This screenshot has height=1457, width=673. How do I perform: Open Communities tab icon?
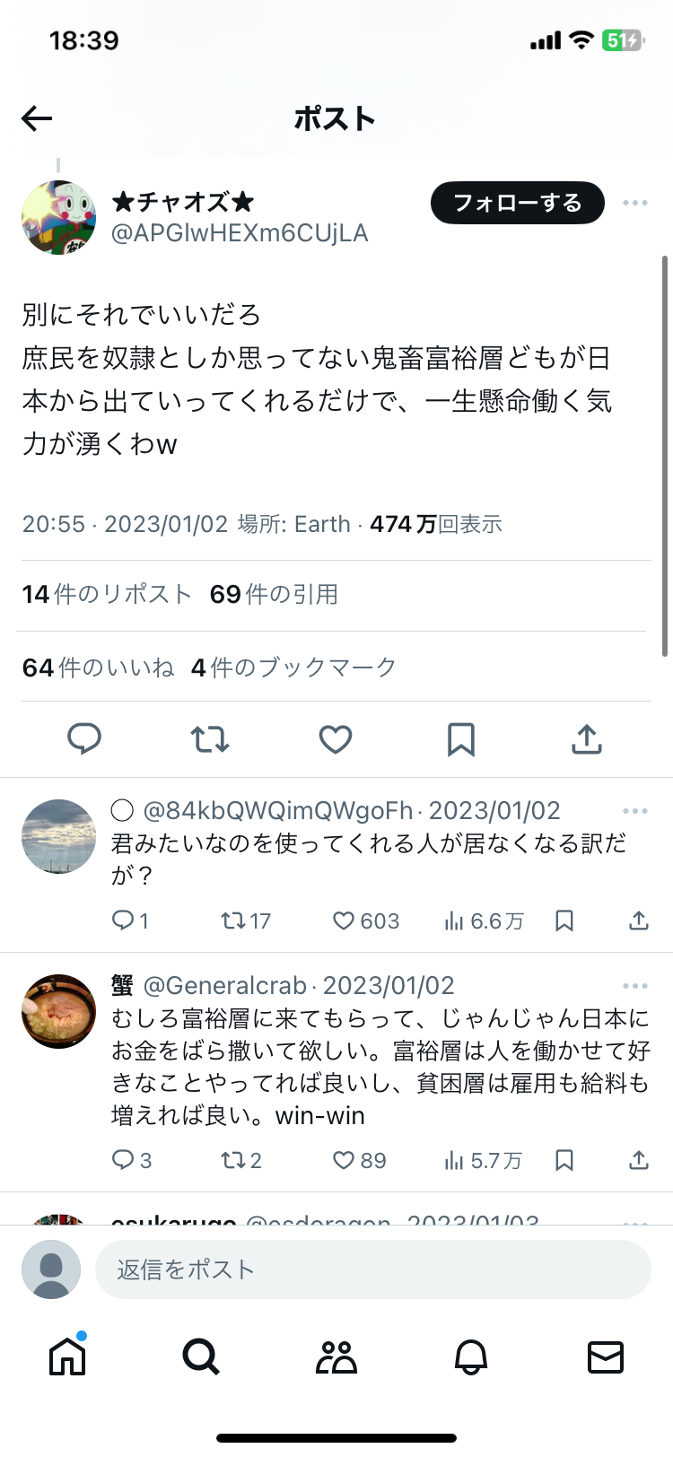tap(336, 1357)
